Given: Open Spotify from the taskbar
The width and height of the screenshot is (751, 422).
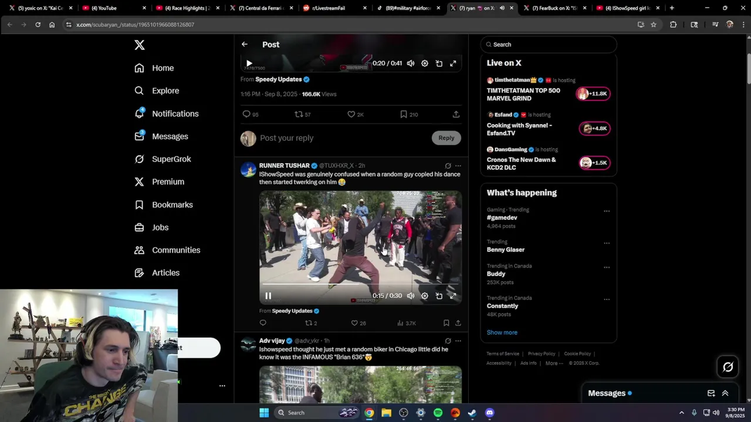Looking at the screenshot, I should point(438,413).
